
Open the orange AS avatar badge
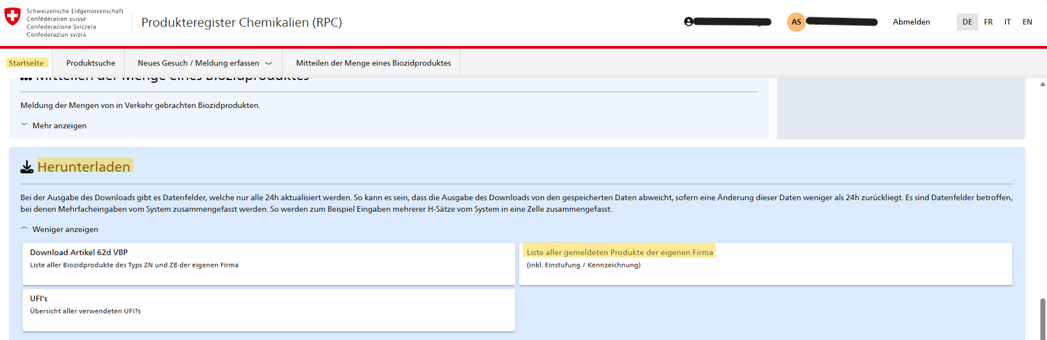(x=796, y=22)
